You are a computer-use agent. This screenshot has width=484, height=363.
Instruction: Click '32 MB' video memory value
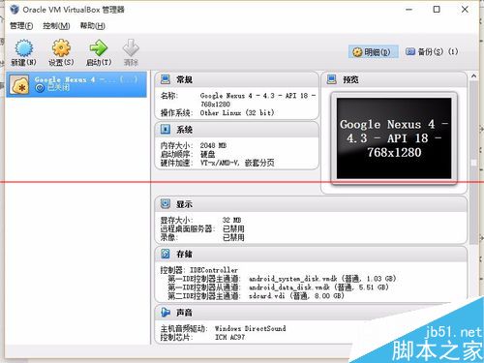coord(231,220)
